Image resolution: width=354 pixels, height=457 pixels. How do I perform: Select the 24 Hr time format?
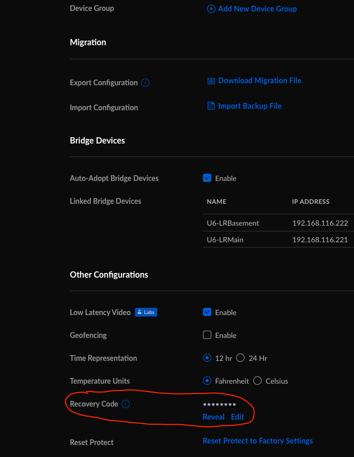point(240,358)
